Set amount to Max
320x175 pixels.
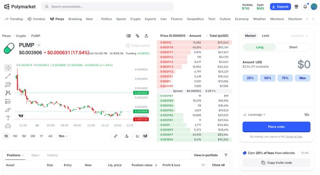303,78
